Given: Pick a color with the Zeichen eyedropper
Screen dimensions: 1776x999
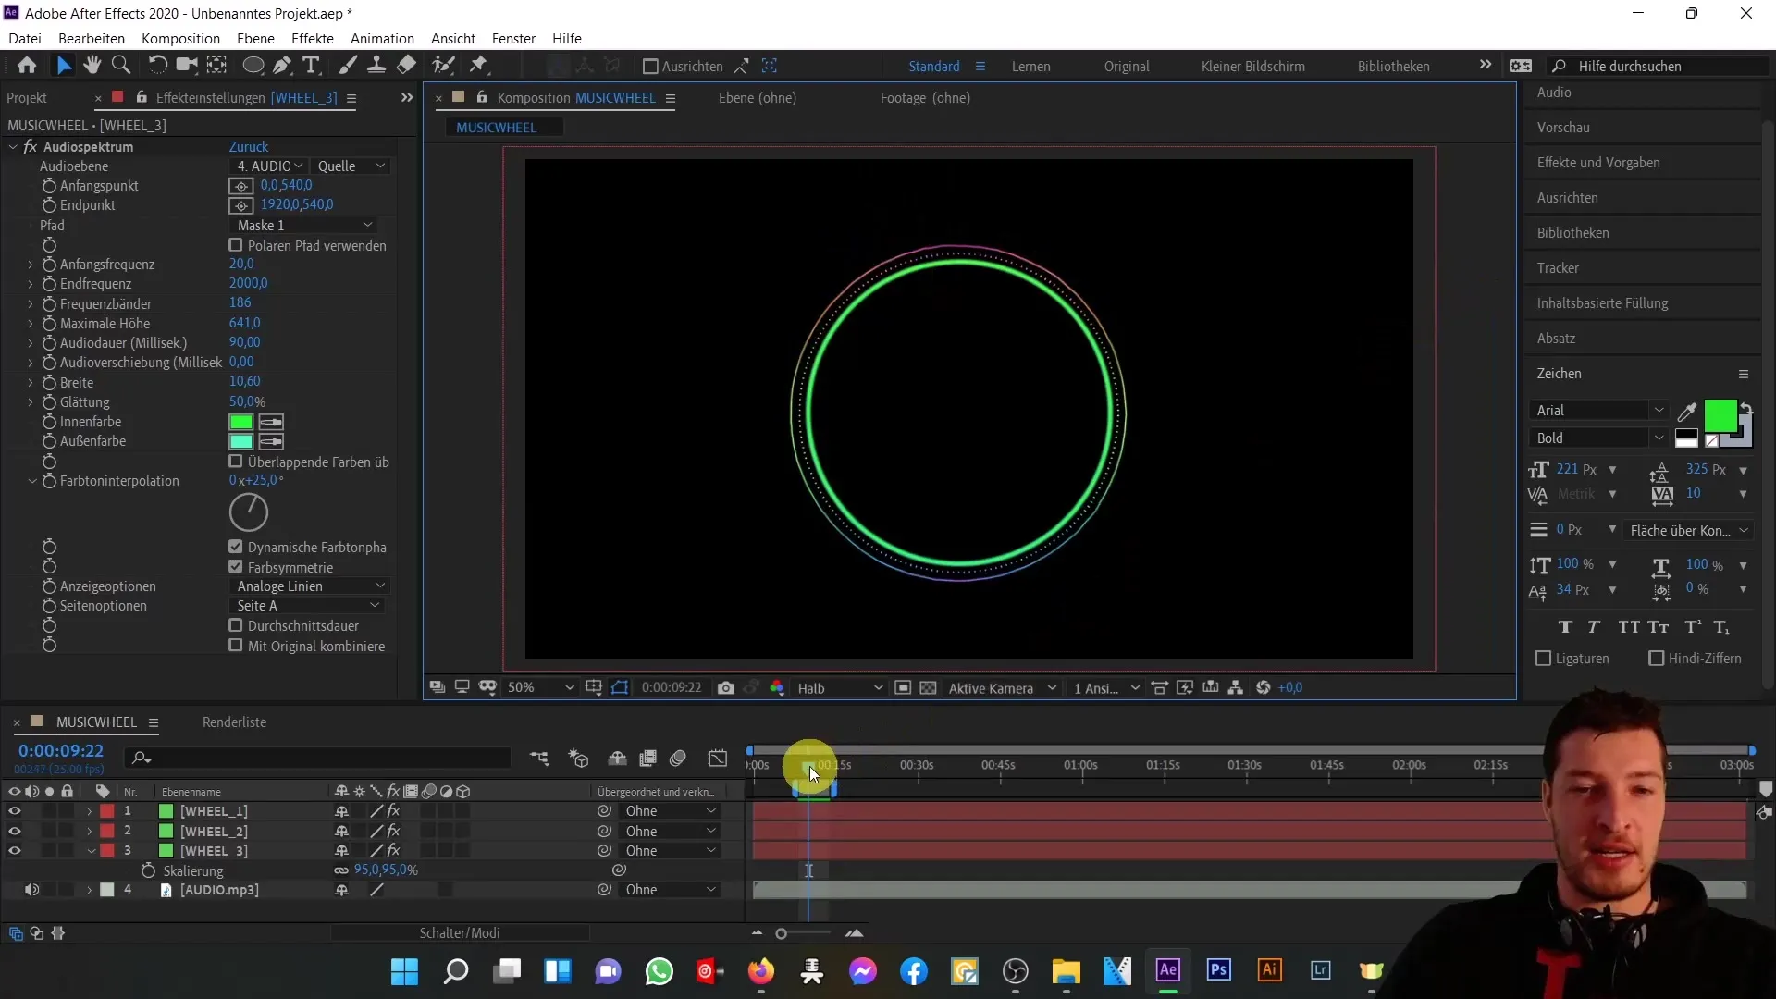Looking at the screenshot, I should point(1687,412).
